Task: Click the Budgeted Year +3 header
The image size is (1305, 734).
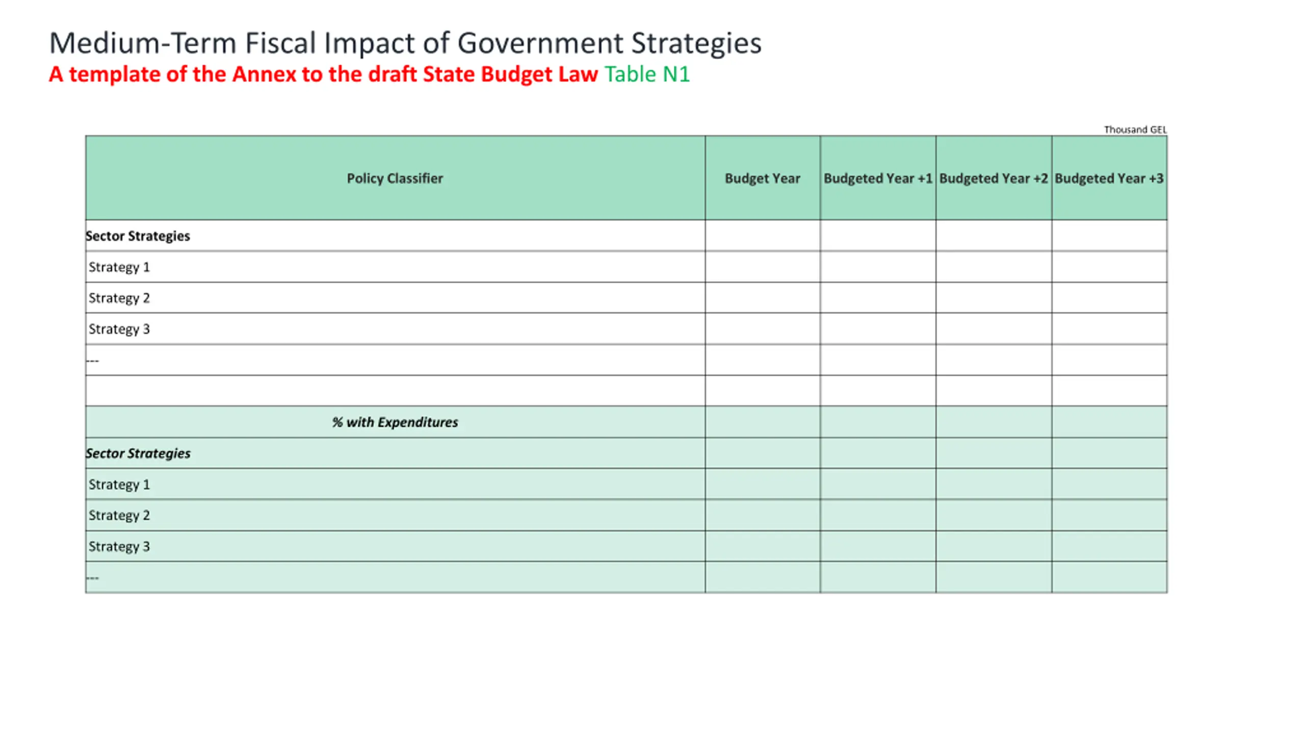Action: pos(1109,178)
